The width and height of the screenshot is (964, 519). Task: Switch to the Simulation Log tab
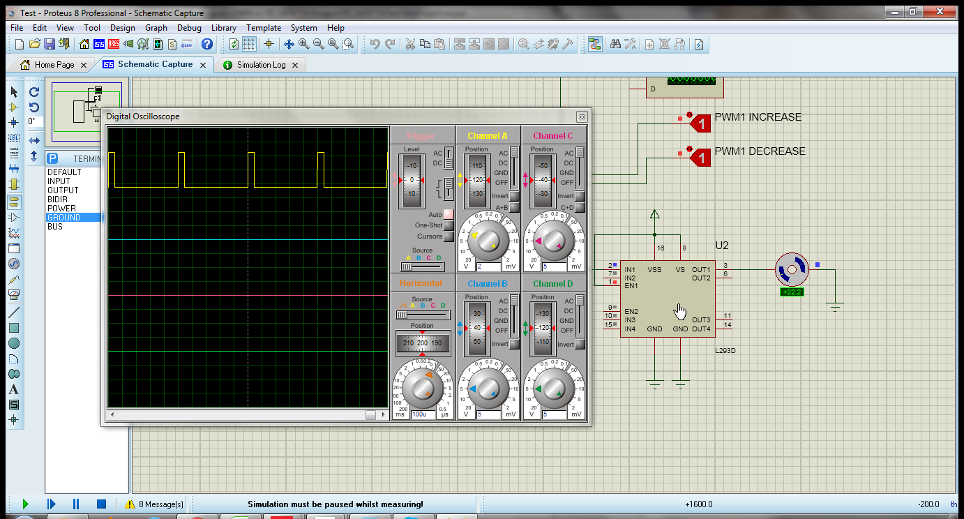tap(260, 65)
